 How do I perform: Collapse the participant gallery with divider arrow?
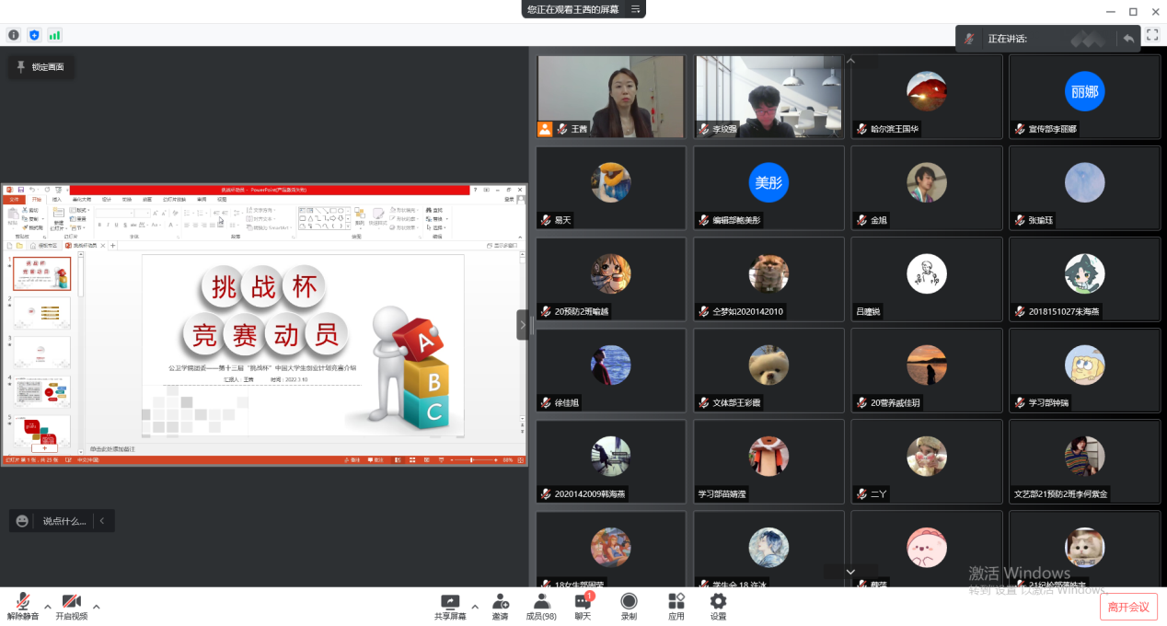(x=523, y=324)
